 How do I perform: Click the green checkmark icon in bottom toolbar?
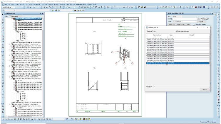(4, 119)
